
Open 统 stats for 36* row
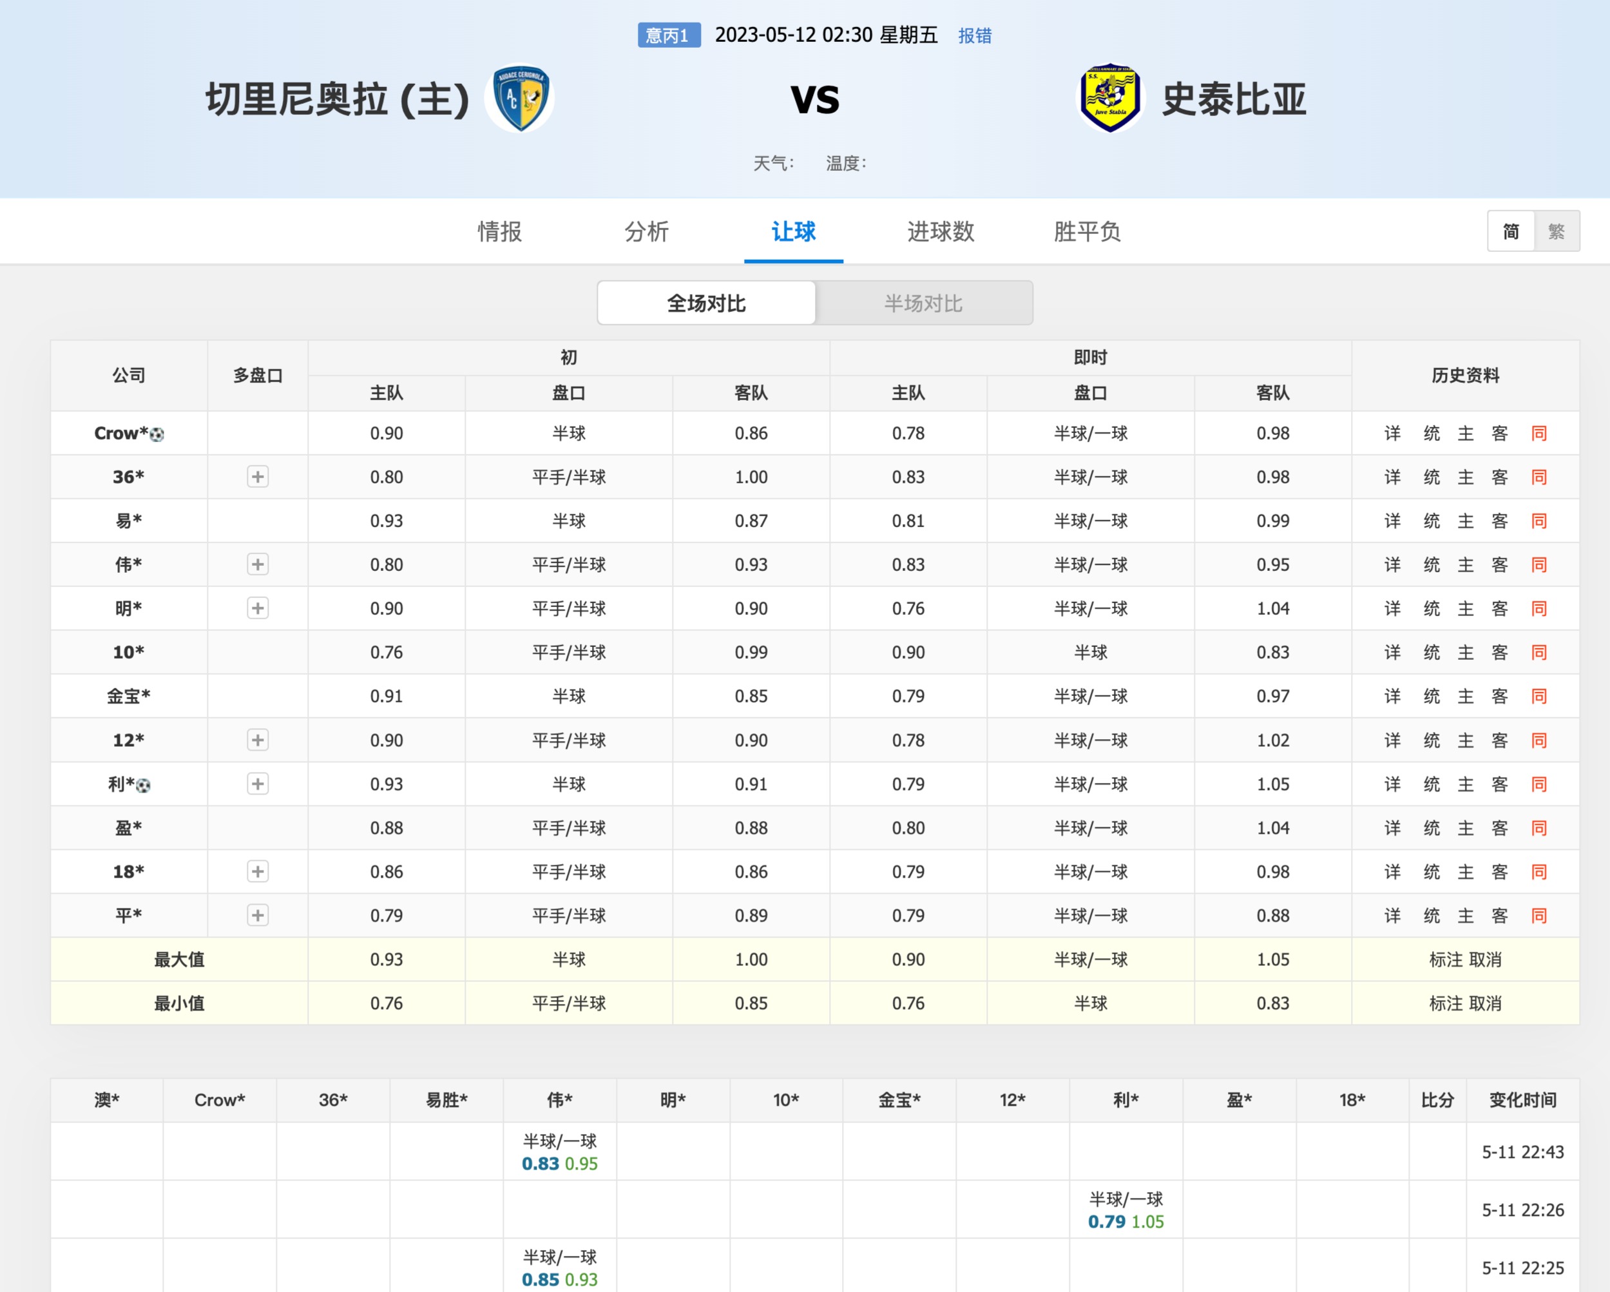1432,477
